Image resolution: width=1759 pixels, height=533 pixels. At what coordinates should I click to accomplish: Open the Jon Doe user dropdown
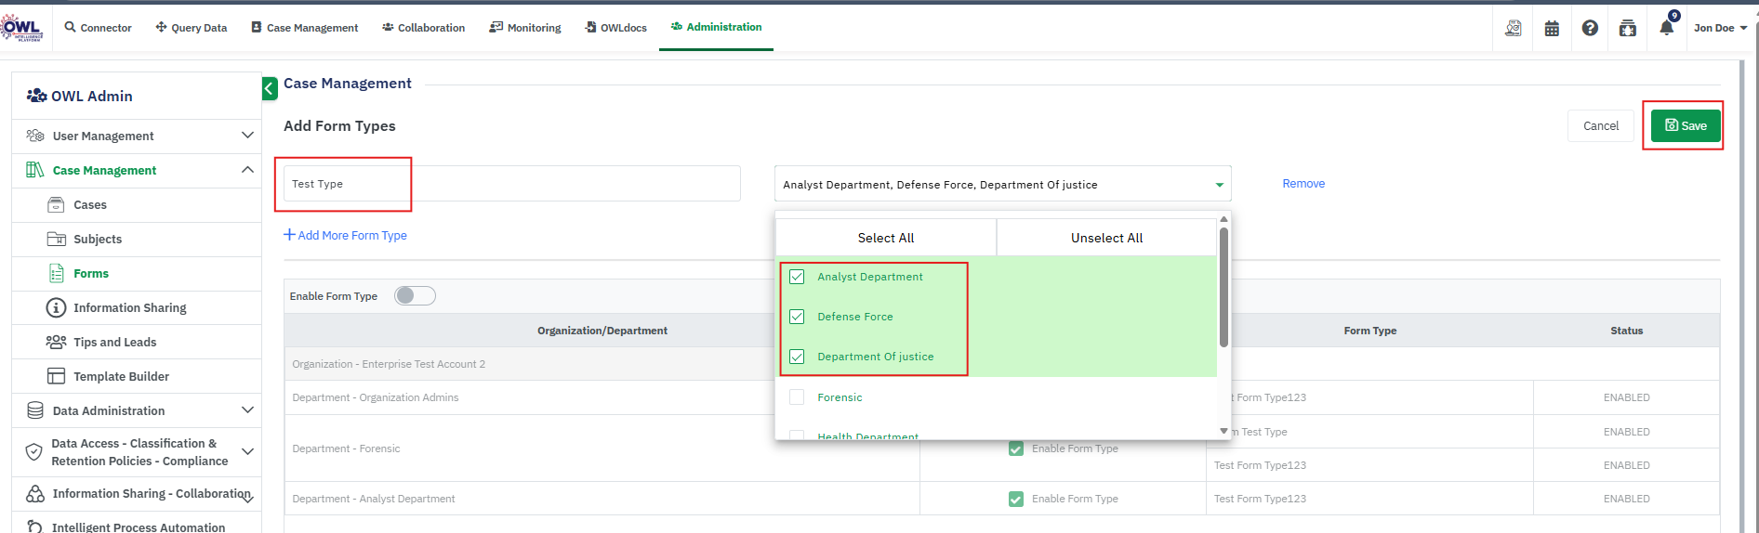point(1719,28)
